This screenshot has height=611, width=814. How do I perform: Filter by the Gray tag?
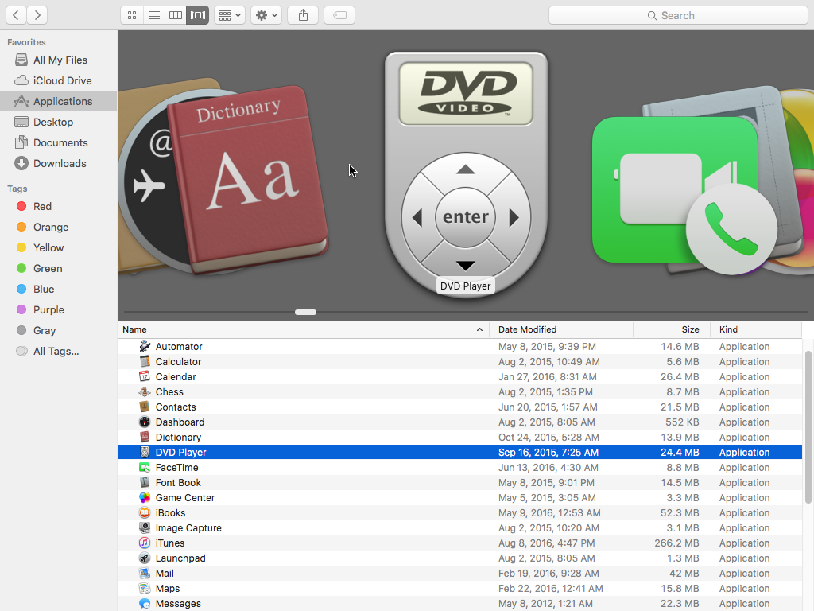[59, 330]
